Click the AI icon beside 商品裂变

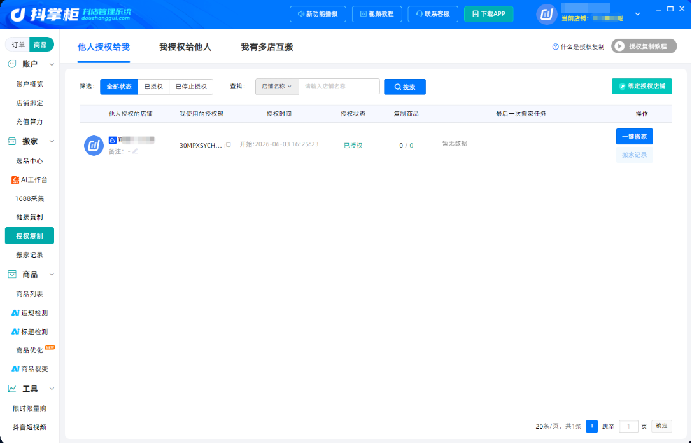click(x=15, y=369)
